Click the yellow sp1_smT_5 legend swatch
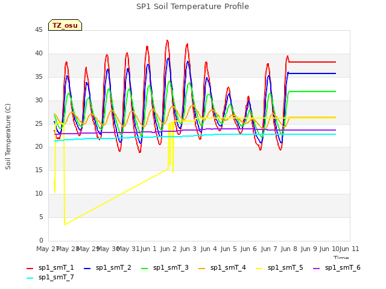The image size is (386, 289). click(259, 269)
